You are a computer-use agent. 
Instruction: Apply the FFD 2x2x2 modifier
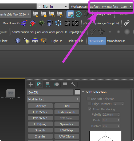[40, 112]
